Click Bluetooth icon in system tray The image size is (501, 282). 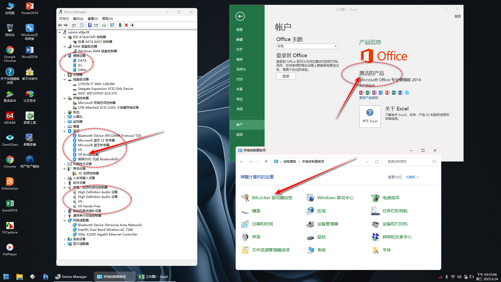point(446,277)
